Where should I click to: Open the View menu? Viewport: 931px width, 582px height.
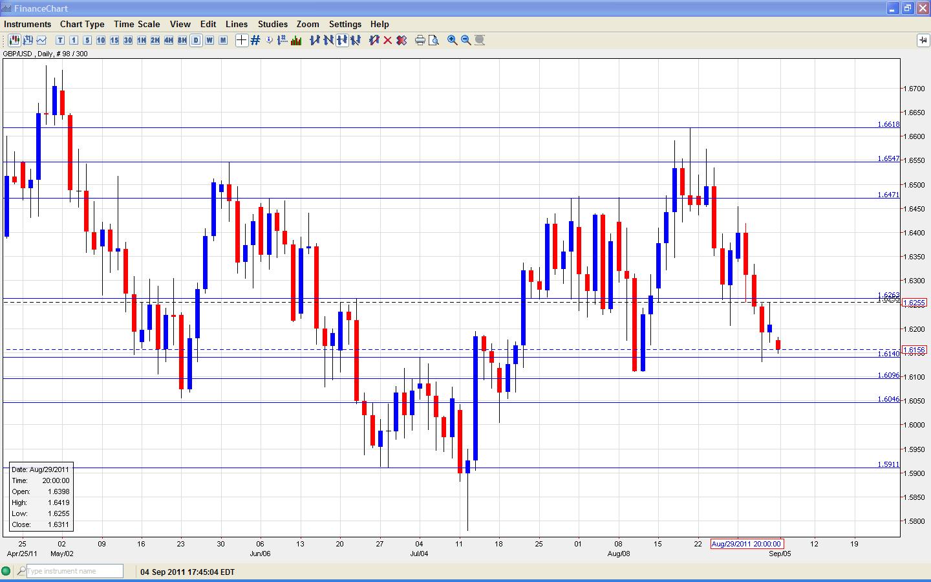coord(180,24)
